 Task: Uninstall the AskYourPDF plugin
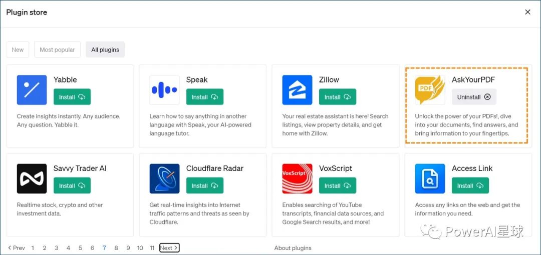[x=474, y=97]
